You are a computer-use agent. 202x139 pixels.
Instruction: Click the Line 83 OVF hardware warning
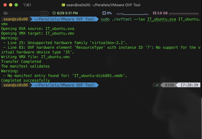[x=101, y=50]
